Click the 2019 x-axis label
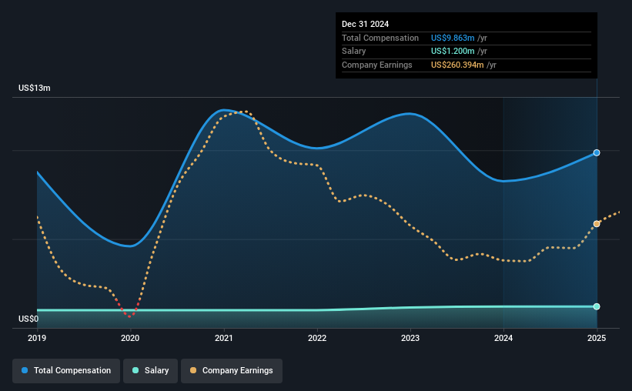The width and height of the screenshot is (632, 391). pyautogui.click(x=37, y=338)
